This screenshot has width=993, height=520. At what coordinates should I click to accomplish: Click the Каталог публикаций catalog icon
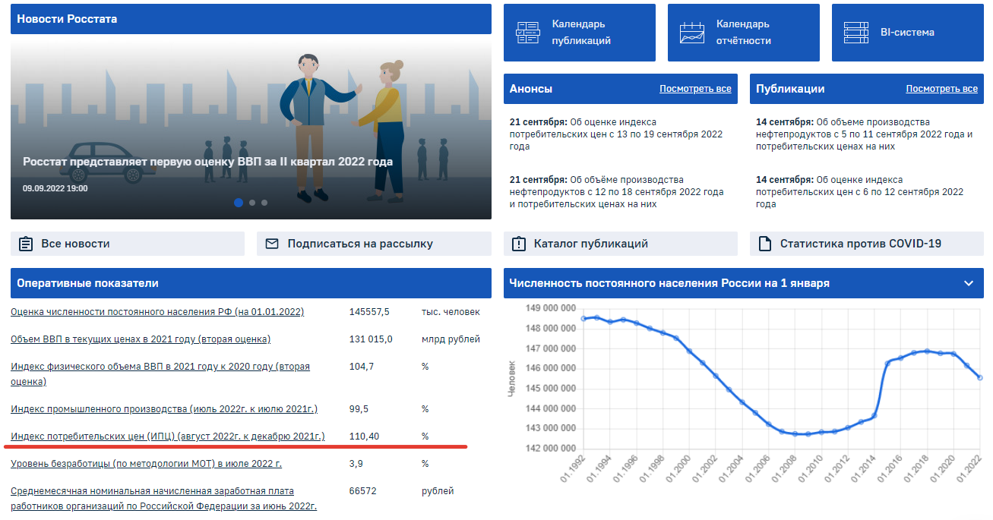tap(519, 244)
